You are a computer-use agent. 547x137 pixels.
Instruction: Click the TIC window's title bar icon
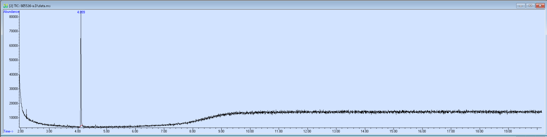click(x=6, y=6)
